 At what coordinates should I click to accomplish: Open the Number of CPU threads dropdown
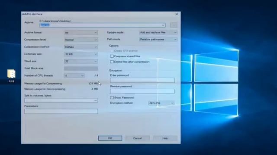point(74,76)
